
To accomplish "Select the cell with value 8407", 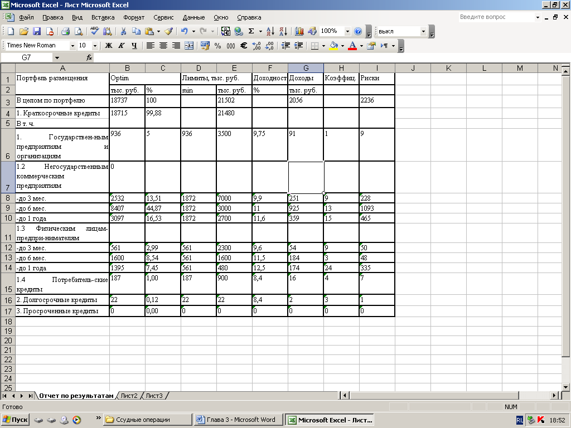I will pyautogui.click(x=127, y=208).
